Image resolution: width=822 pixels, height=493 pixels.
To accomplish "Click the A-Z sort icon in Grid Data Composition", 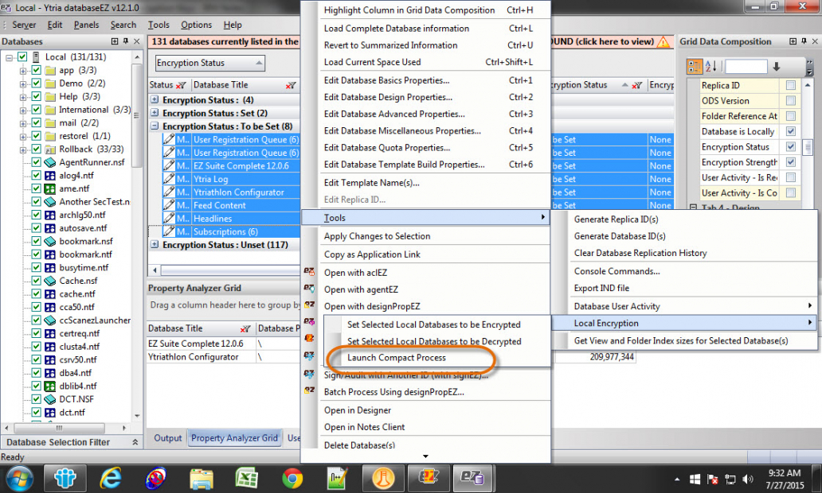I will (x=710, y=67).
